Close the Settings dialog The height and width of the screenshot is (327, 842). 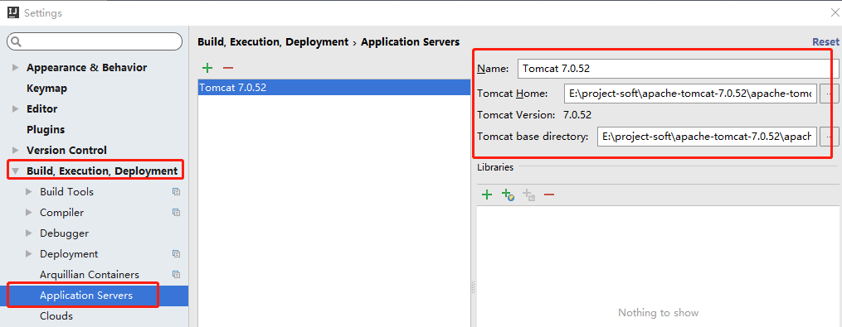835,12
